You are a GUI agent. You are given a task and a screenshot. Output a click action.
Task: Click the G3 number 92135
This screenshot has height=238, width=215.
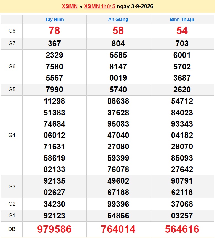tap(54, 181)
